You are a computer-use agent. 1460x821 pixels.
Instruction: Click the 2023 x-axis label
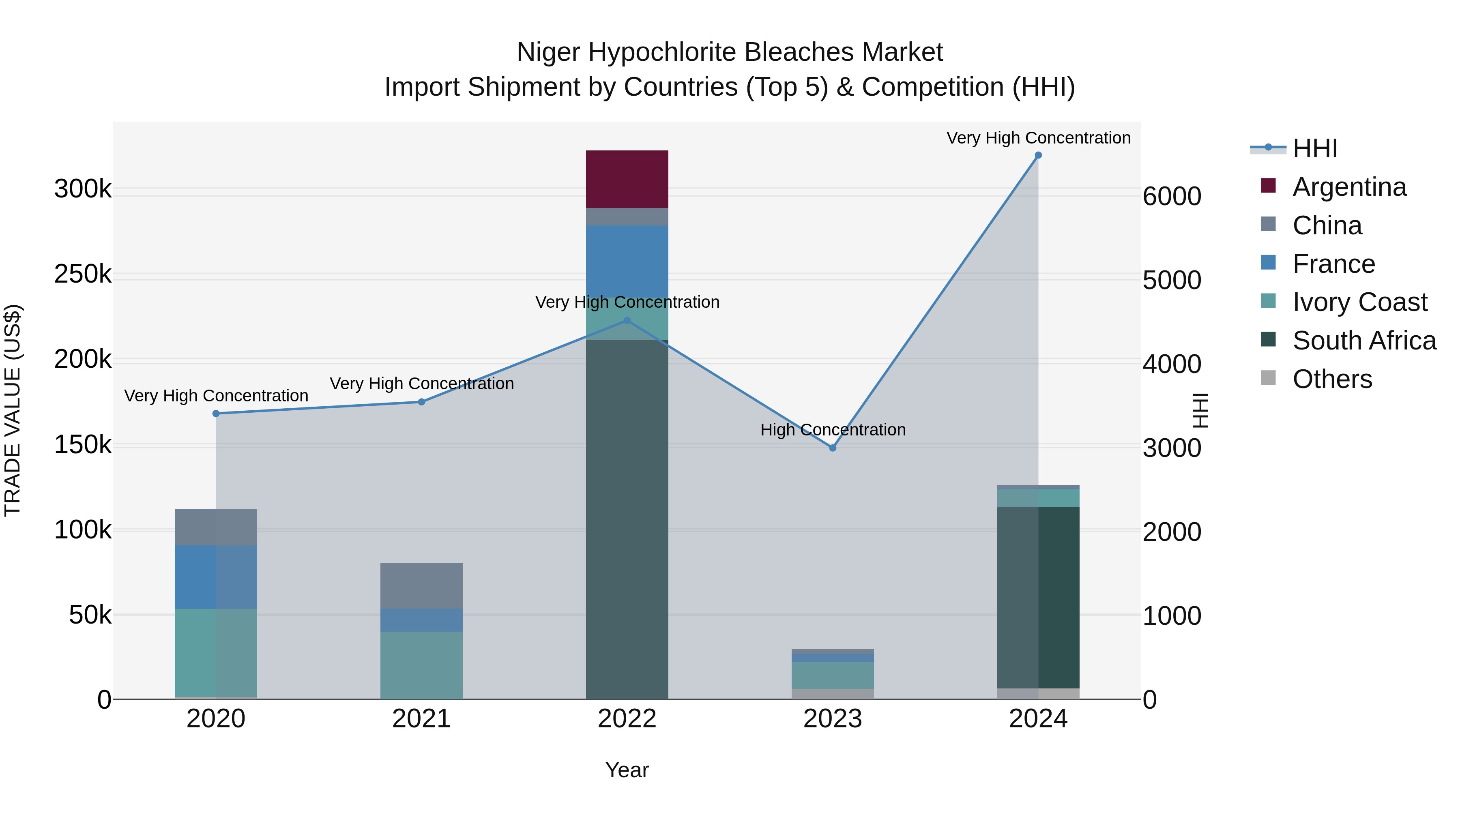coord(833,719)
